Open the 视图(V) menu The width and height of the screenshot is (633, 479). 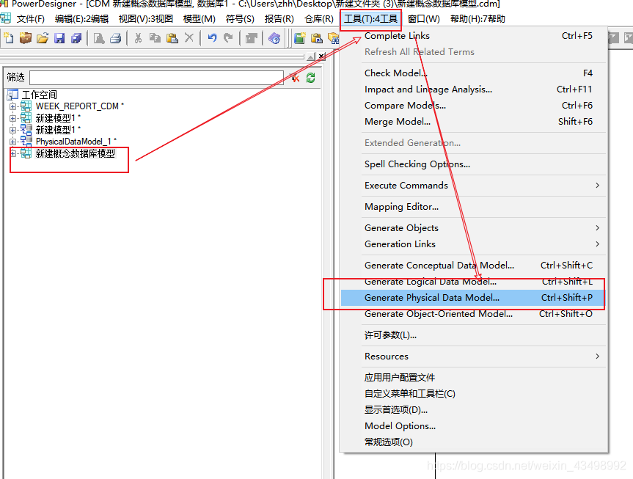coord(146,19)
